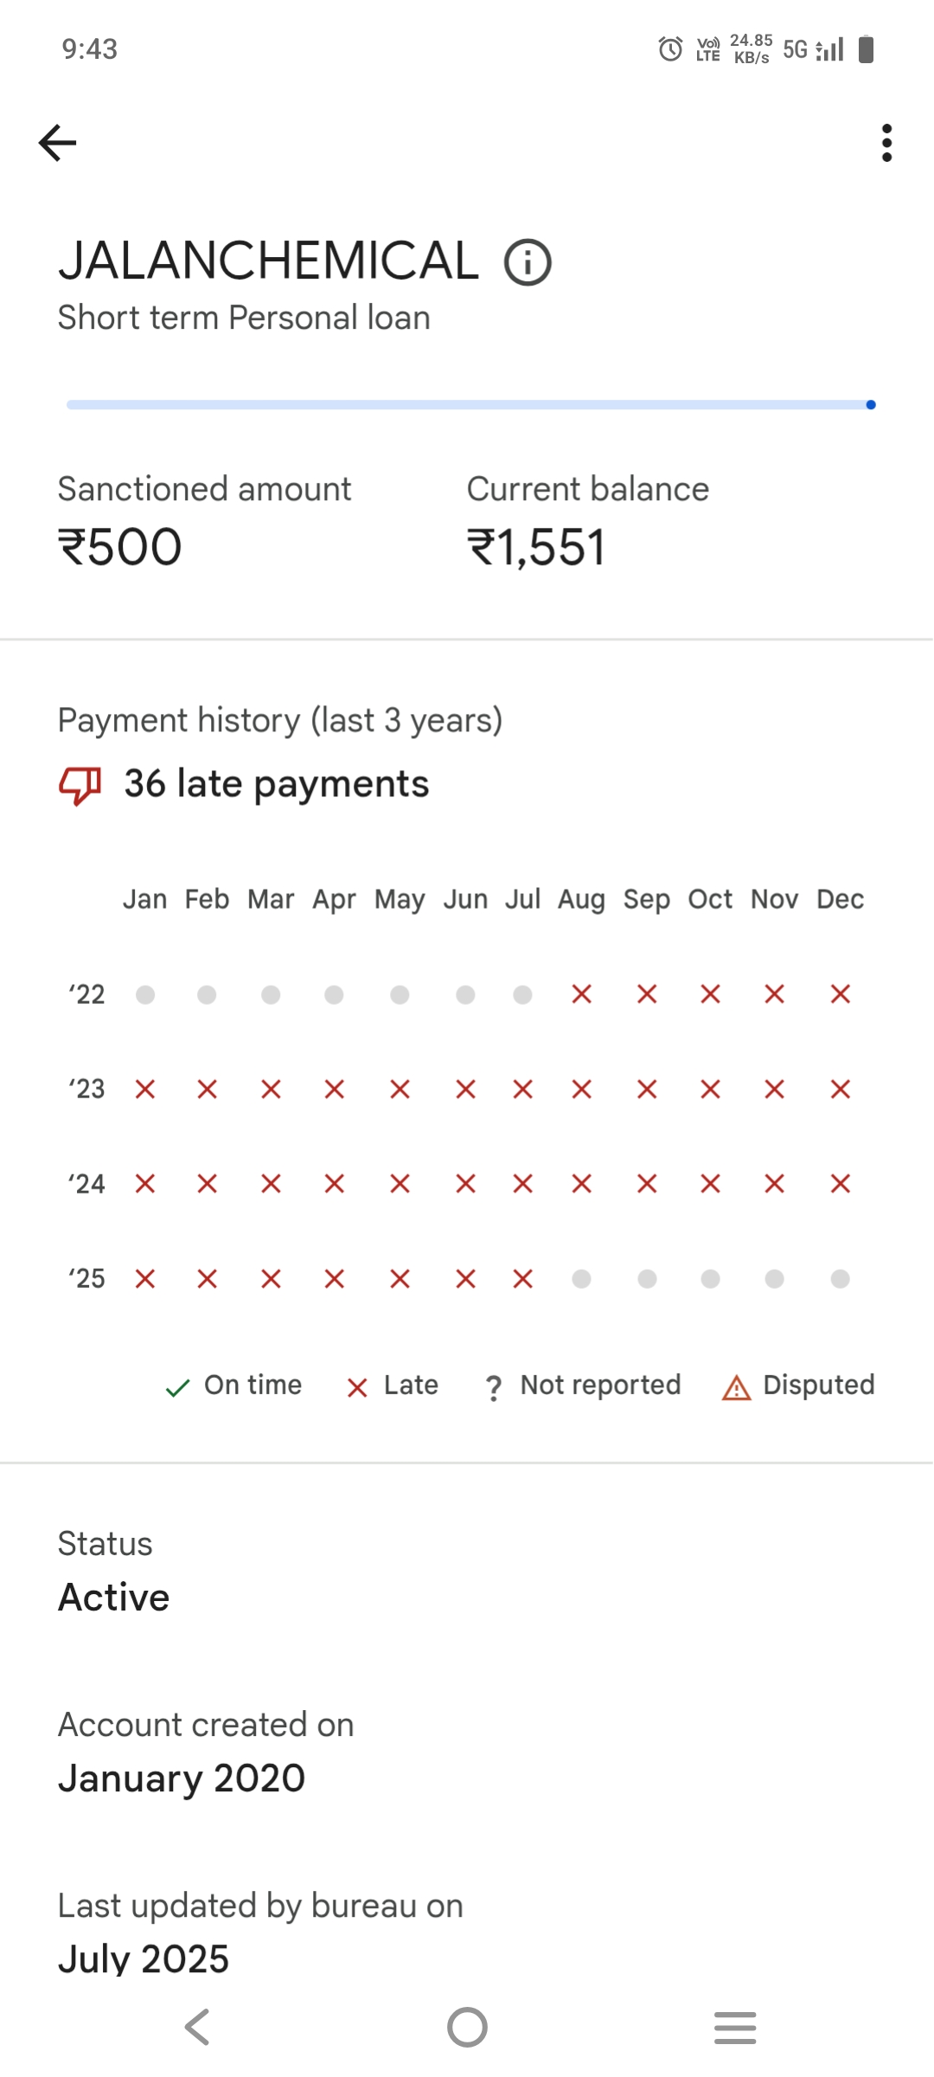Tap the Not reported legend item
Screen dimensions: 934x2077
pos(584,1386)
